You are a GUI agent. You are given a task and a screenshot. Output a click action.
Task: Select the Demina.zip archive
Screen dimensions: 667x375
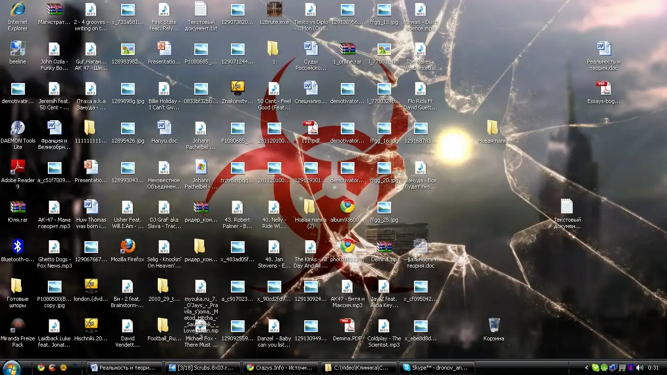[x=384, y=247]
